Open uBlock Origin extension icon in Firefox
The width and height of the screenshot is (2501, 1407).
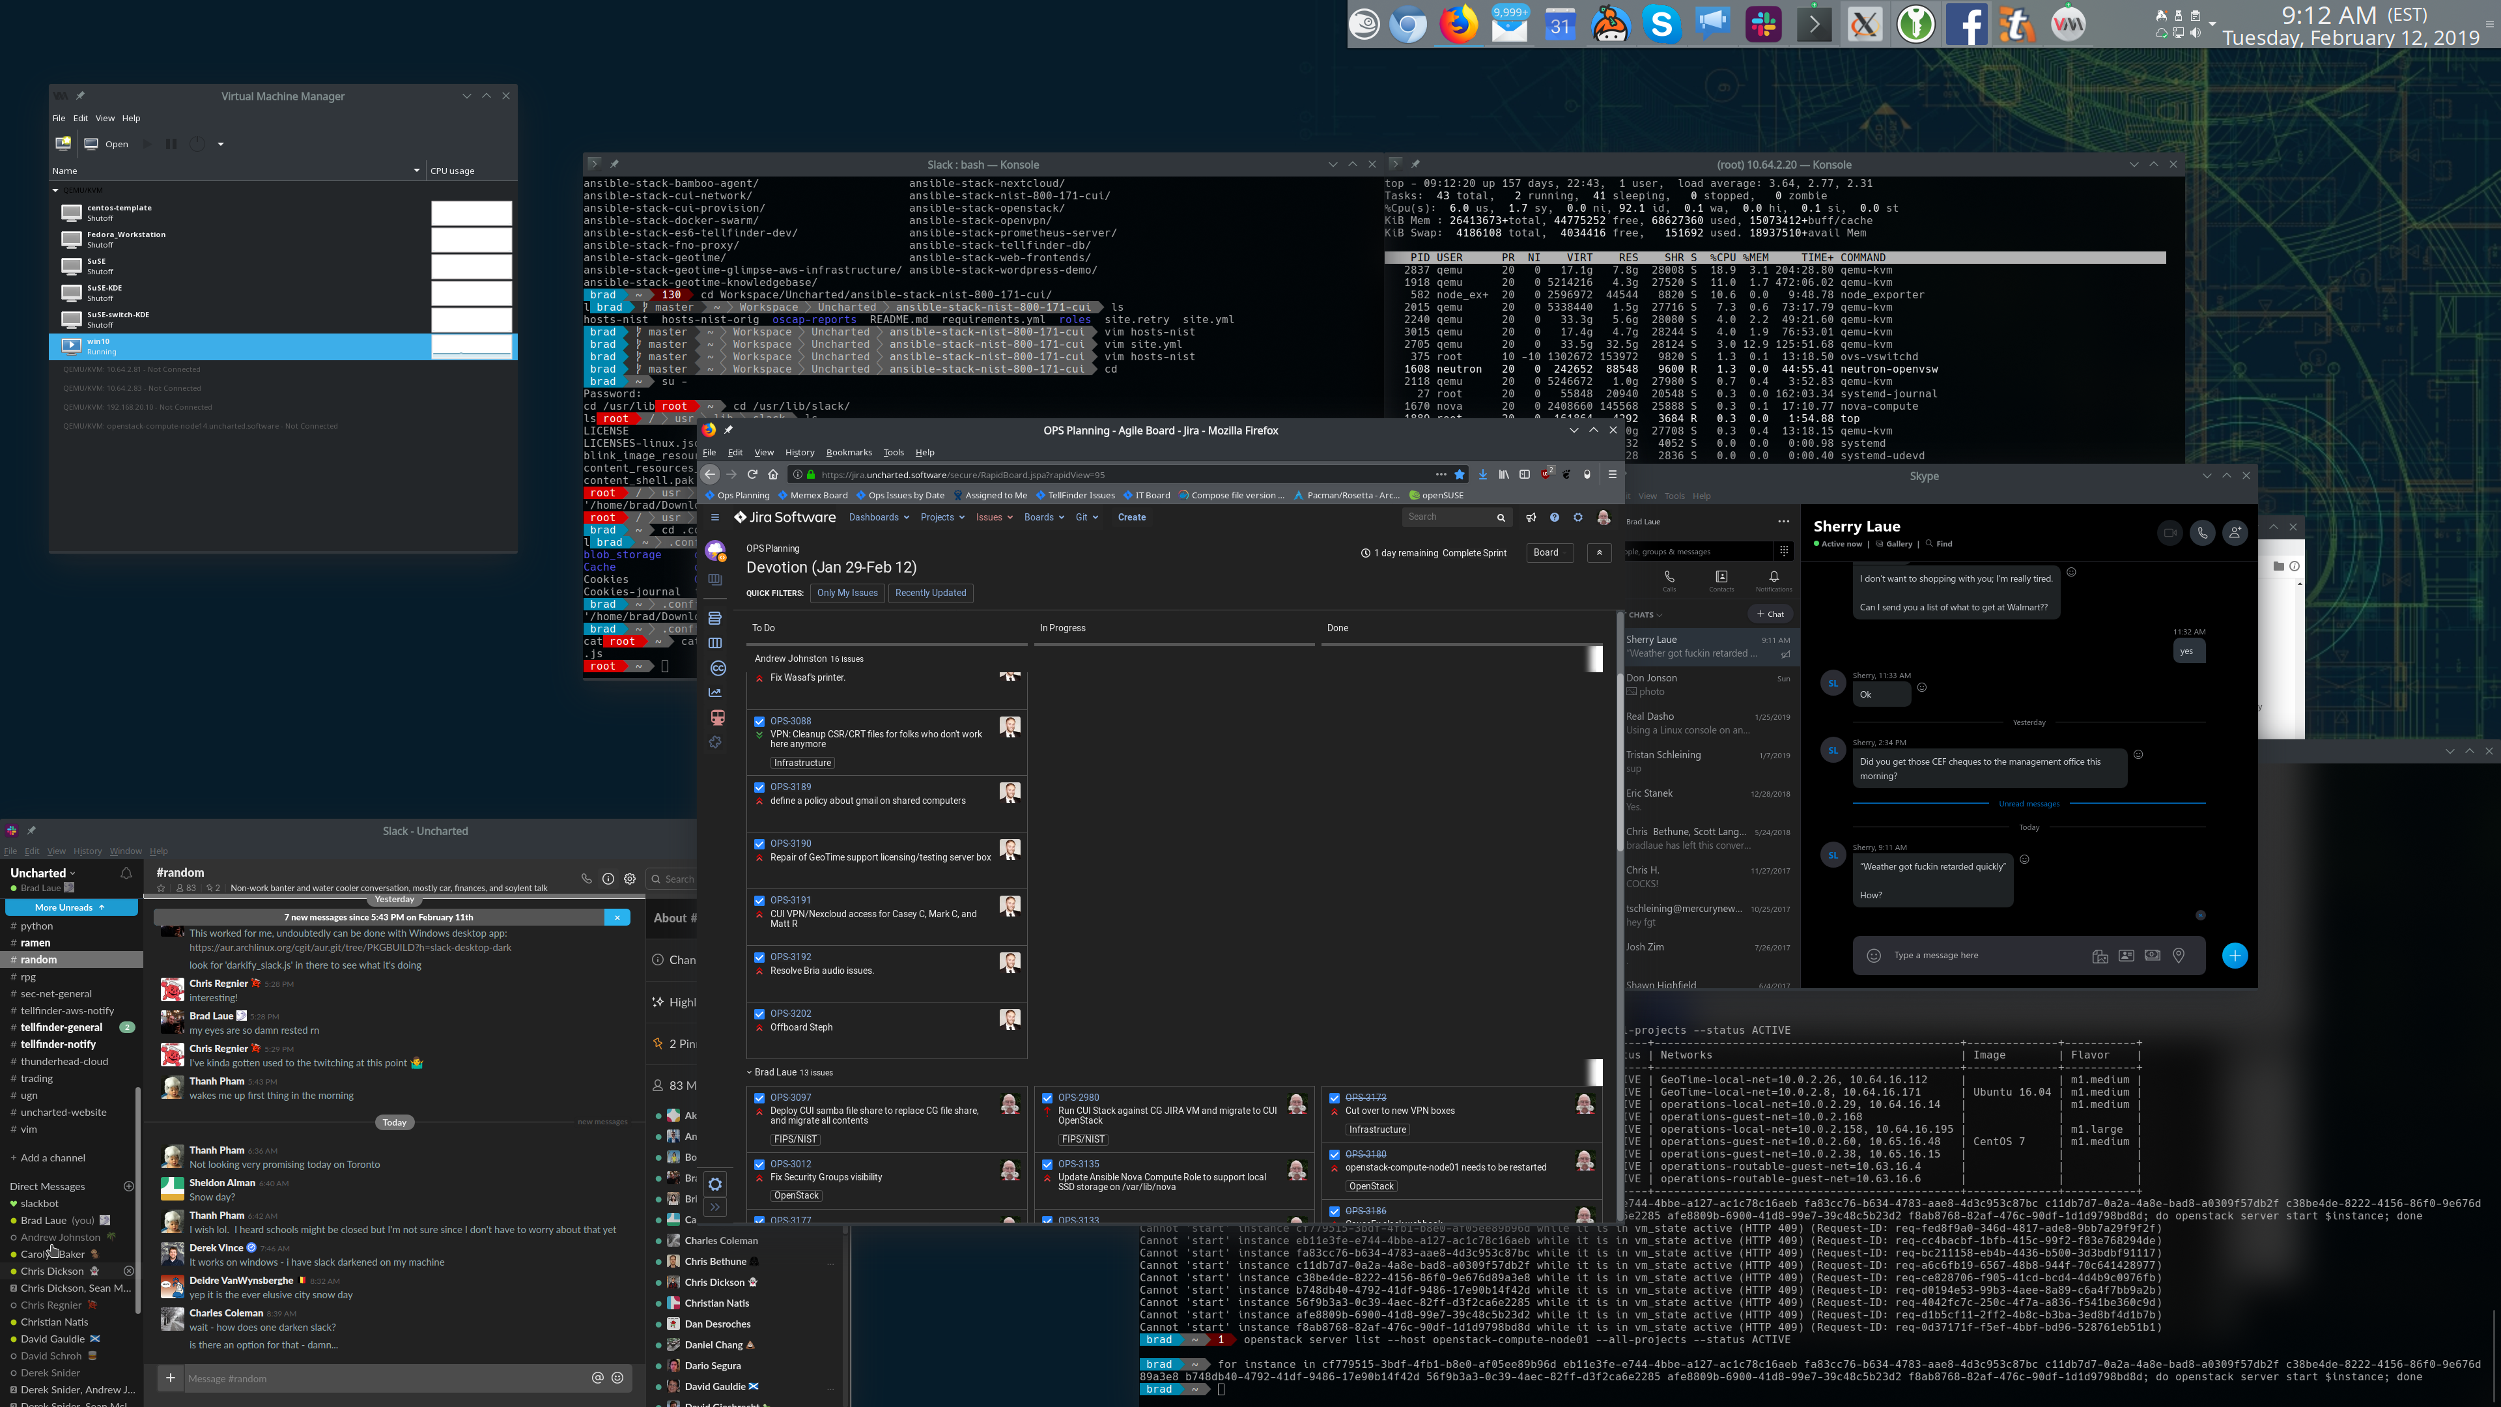pyautogui.click(x=1547, y=474)
